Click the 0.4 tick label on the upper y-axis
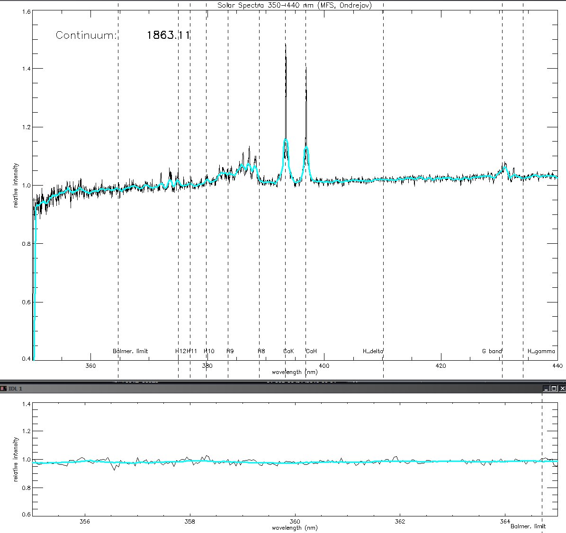 tap(27, 358)
